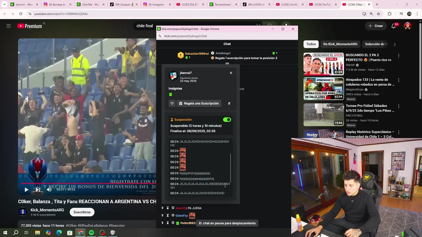This screenshot has height=237, width=422.
Task: Open the YouTube account avatar menu
Action: tap(407, 26)
